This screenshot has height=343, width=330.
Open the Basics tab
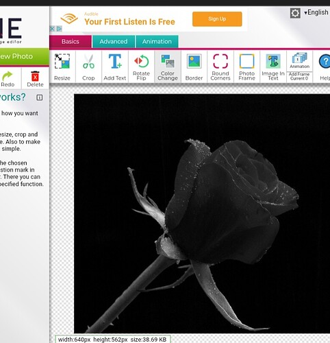[71, 42]
